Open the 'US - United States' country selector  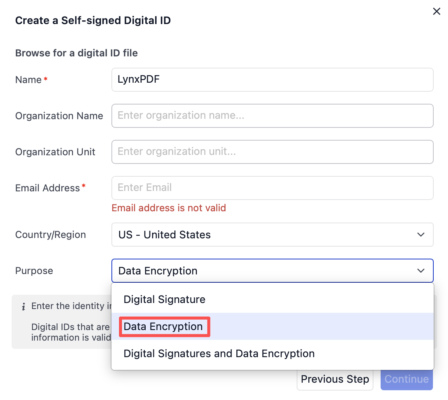click(x=264, y=235)
